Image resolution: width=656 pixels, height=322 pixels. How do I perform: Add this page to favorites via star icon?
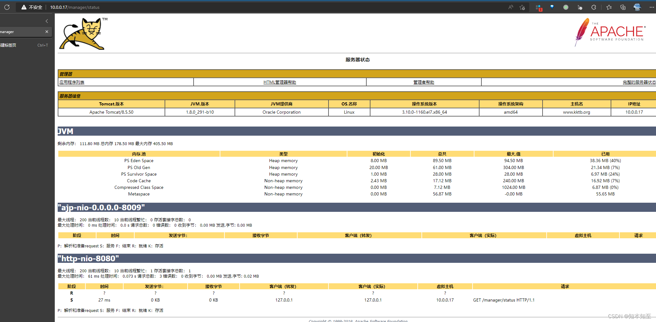pyautogui.click(x=522, y=7)
